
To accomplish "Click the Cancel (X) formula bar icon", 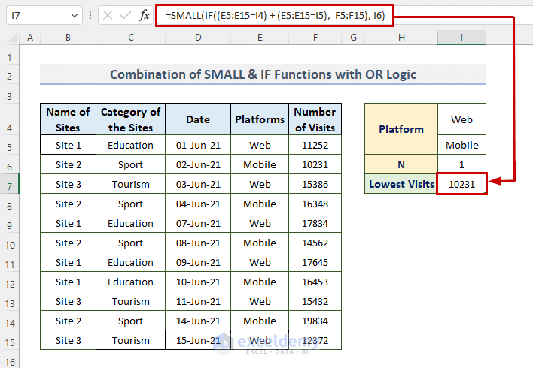I will point(108,15).
